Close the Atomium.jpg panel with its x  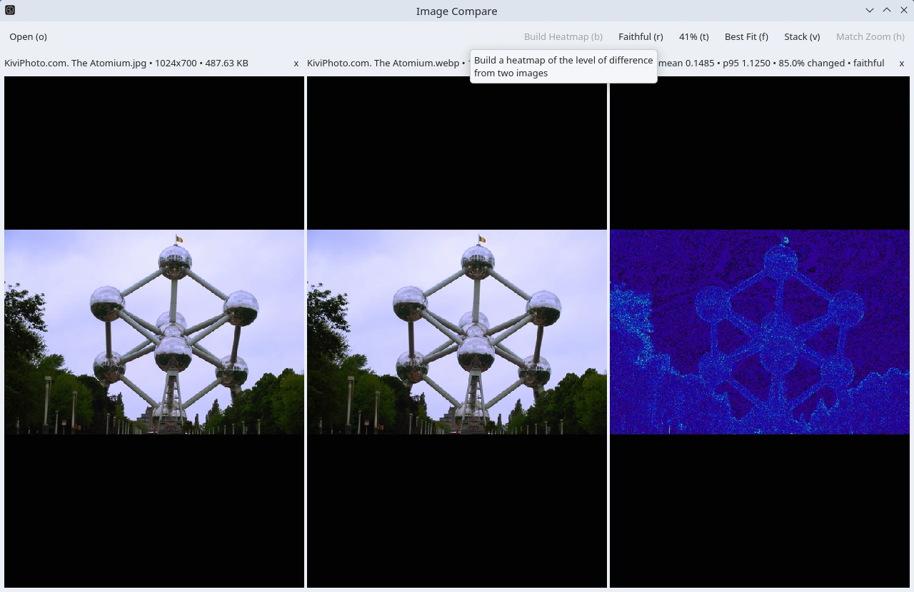pos(296,63)
